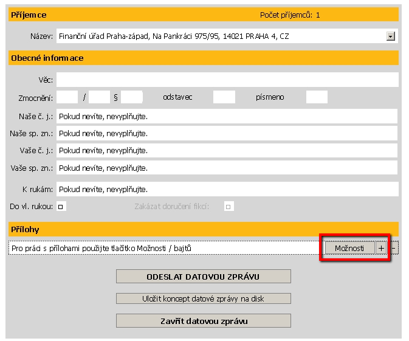Click the 'Počet příjemců: 1' text
Viewport: 409px width, 341px height.
(x=290, y=15)
